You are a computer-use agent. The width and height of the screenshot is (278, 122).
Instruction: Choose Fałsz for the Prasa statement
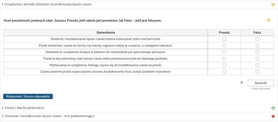click(257, 58)
